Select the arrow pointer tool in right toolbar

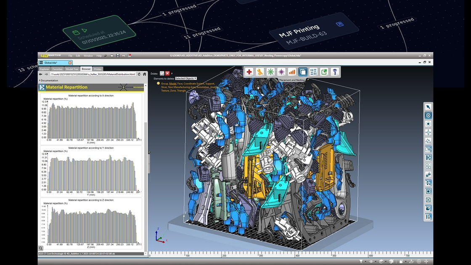[x=428, y=107]
